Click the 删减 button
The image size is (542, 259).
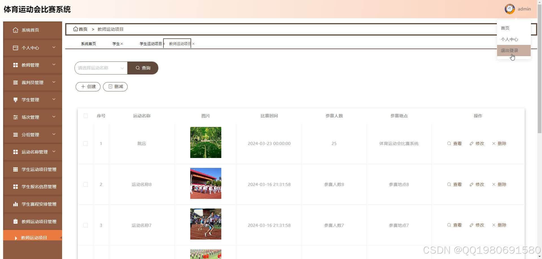pos(115,87)
